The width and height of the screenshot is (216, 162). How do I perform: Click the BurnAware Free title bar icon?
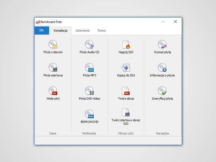(38, 22)
